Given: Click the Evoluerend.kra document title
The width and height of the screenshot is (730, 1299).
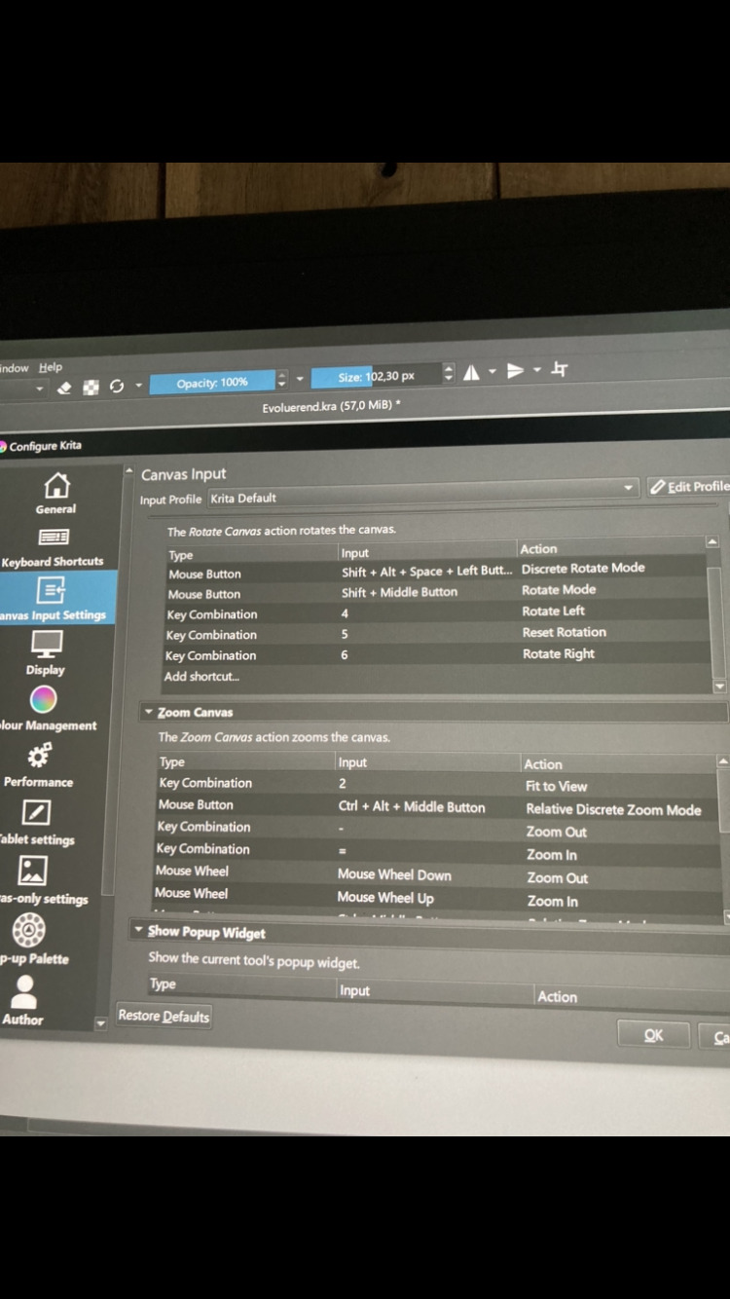Looking at the screenshot, I should 331,406.
